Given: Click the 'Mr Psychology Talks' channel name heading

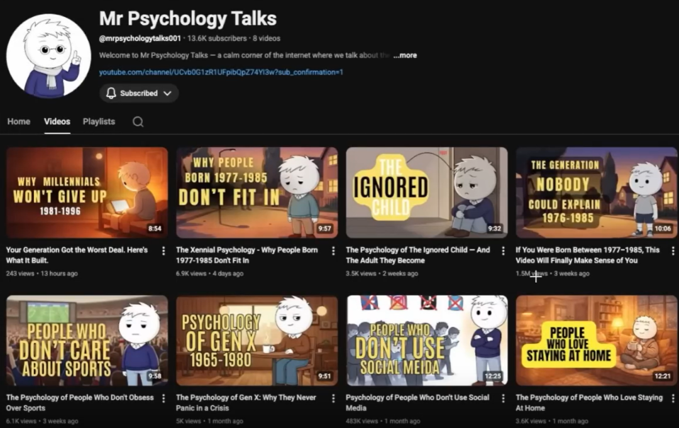Looking at the screenshot, I should [188, 19].
